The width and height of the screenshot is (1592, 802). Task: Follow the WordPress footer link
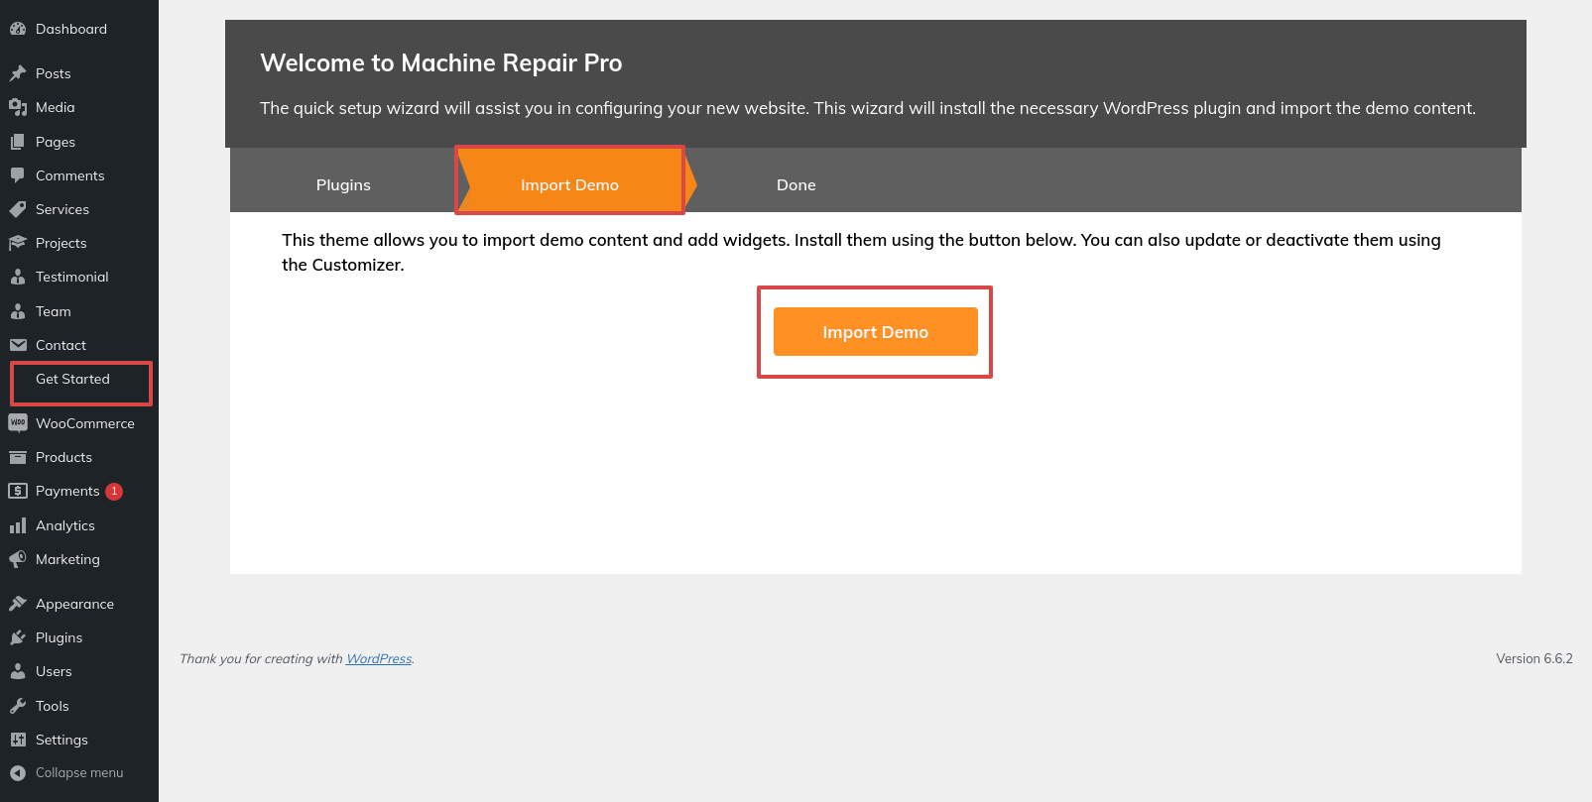379,659
